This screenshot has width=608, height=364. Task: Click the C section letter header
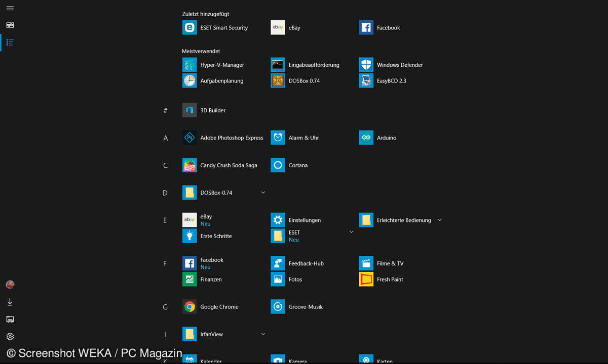pyautogui.click(x=165, y=165)
